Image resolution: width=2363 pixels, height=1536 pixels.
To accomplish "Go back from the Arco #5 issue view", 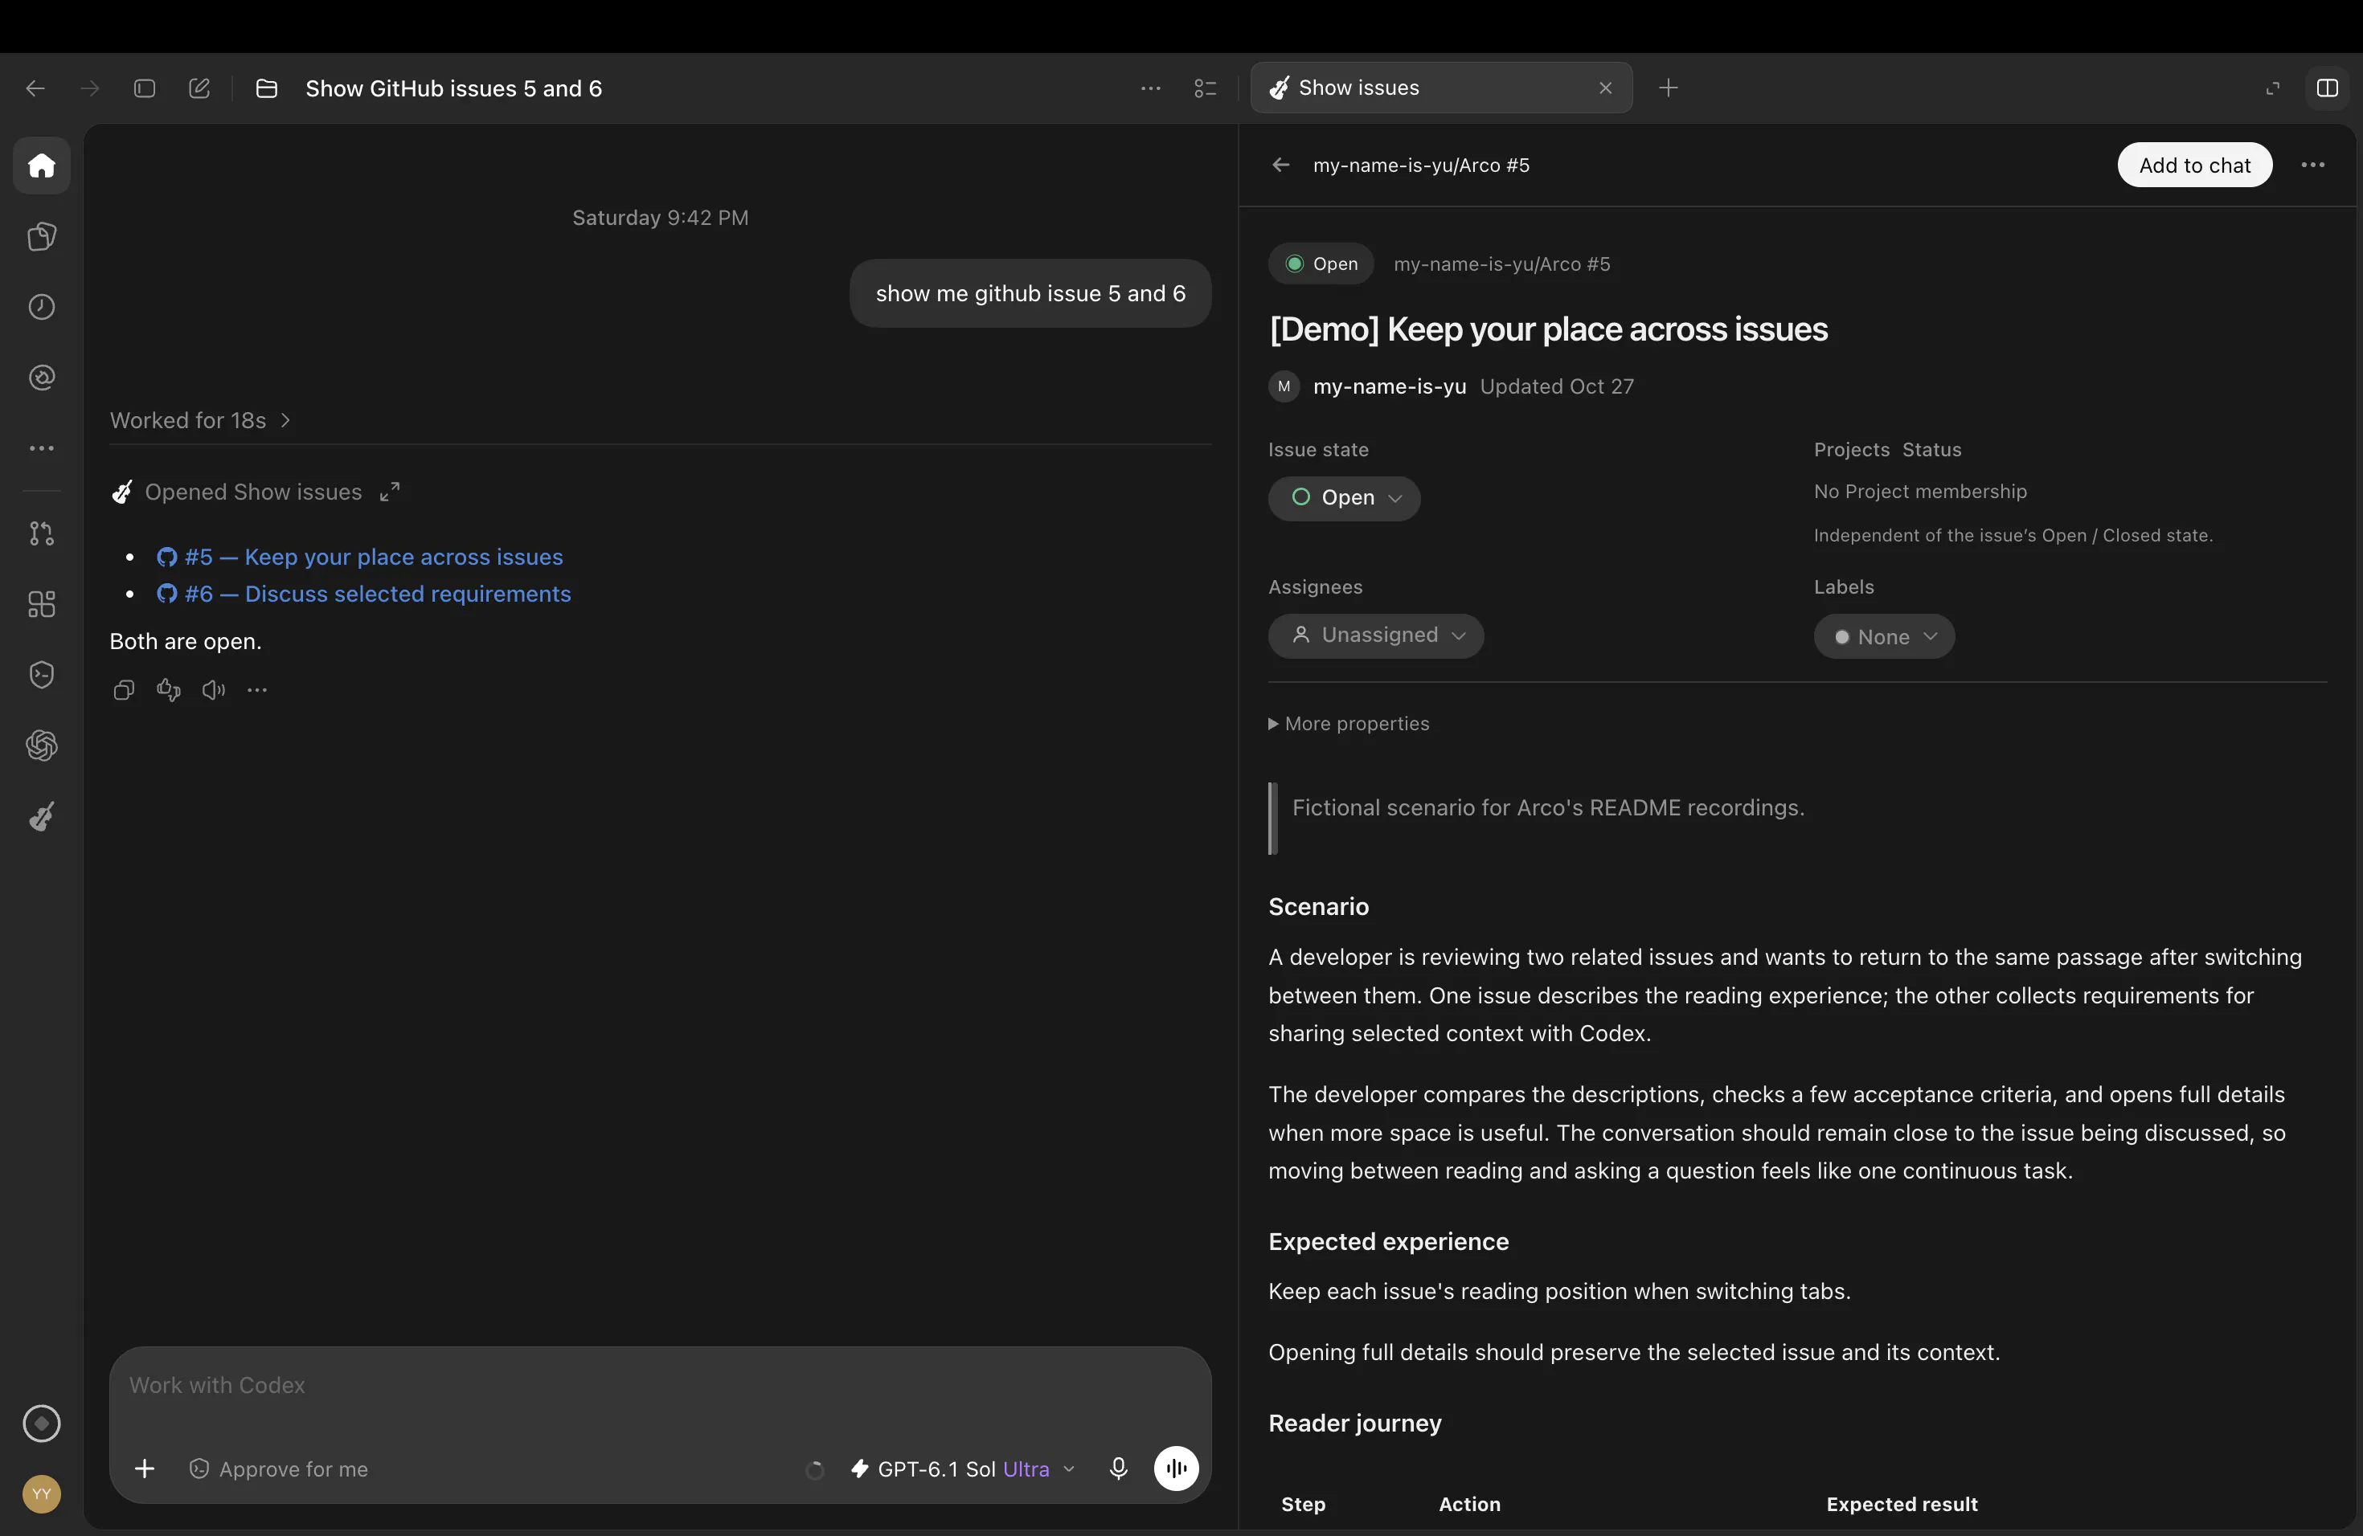I will (1281, 165).
